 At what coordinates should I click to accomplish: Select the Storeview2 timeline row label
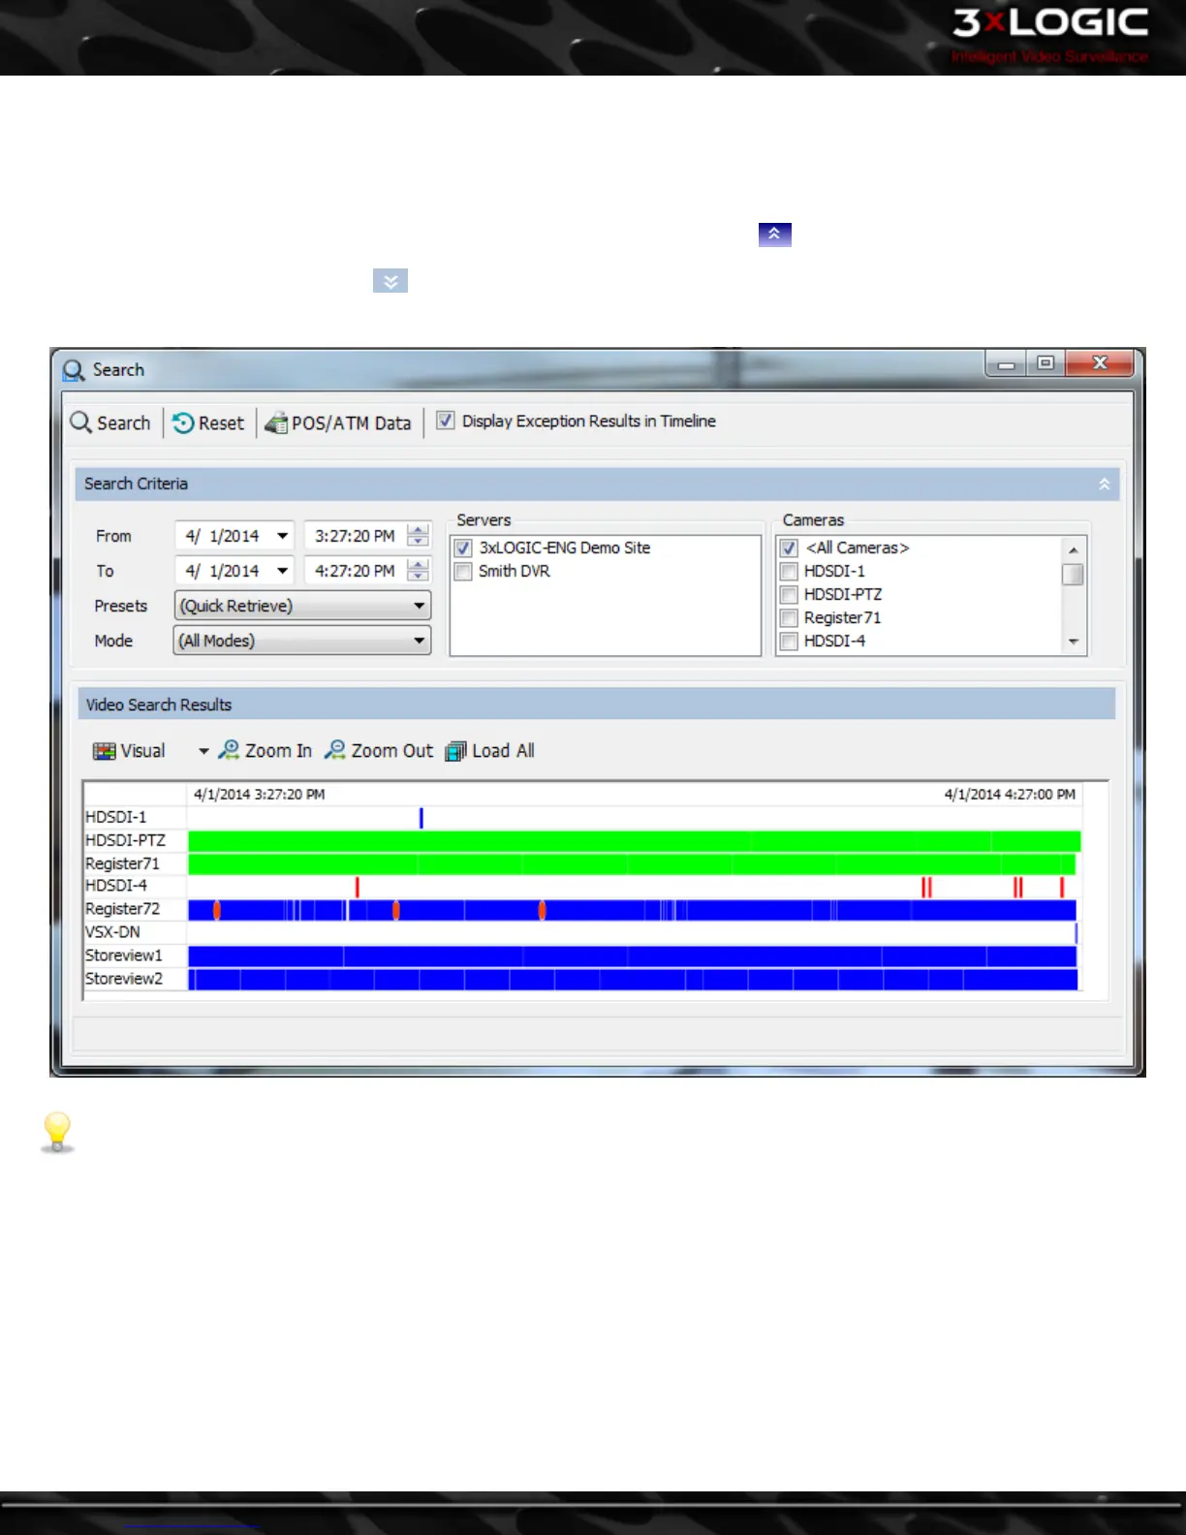[x=124, y=979]
